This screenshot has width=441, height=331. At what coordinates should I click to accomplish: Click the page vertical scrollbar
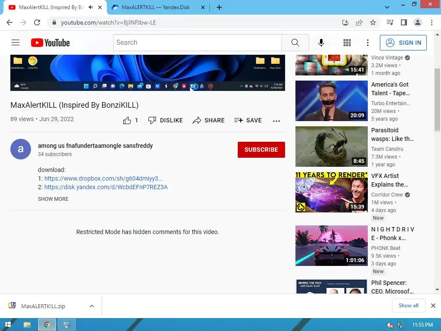tap(437, 99)
